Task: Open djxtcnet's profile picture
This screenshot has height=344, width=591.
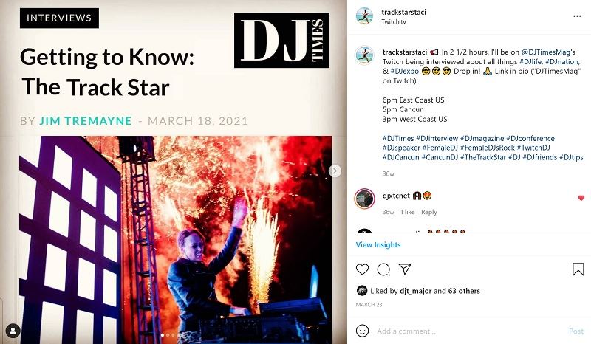Action: tap(364, 199)
